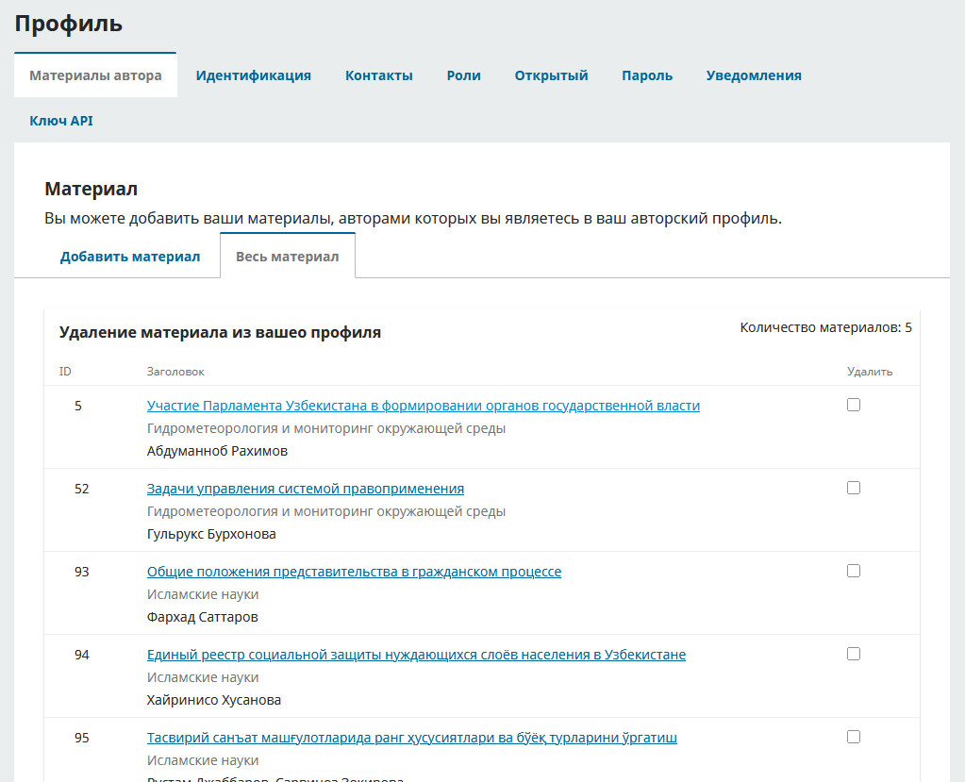Image resolution: width=965 pixels, height=782 pixels.
Task: Select the Открытый tab
Action: click(551, 75)
